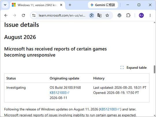The width and height of the screenshot is (156, 117).
Task: Open the profile avatar menu
Action: click(141, 15)
